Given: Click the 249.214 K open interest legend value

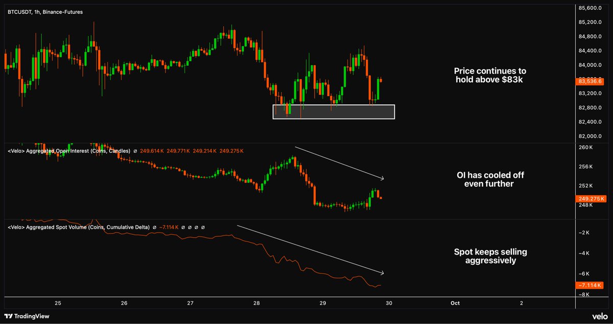Looking at the screenshot, I should click(x=205, y=151).
